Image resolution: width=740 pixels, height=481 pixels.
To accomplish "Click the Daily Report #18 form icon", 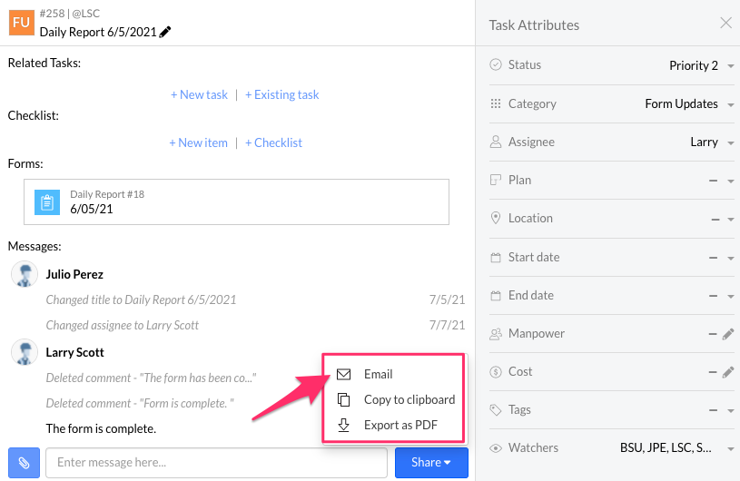I will [47, 201].
